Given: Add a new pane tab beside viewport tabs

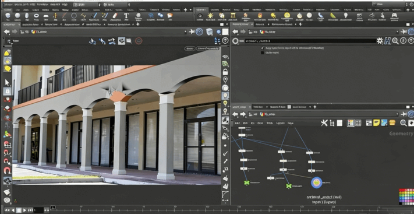Looking at the screenshot, I should (138, 24).
